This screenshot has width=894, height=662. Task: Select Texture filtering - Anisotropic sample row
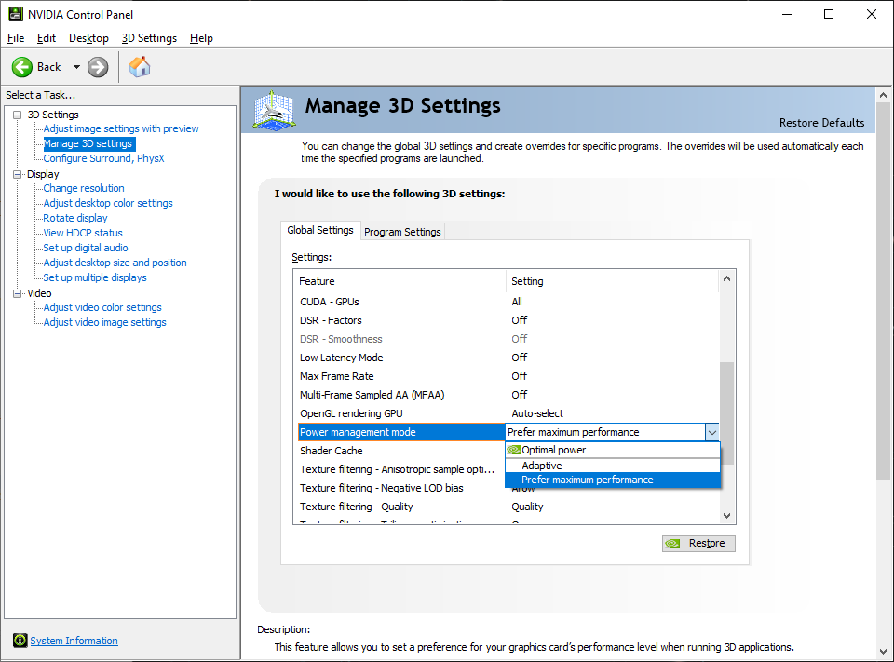[400, 469]
